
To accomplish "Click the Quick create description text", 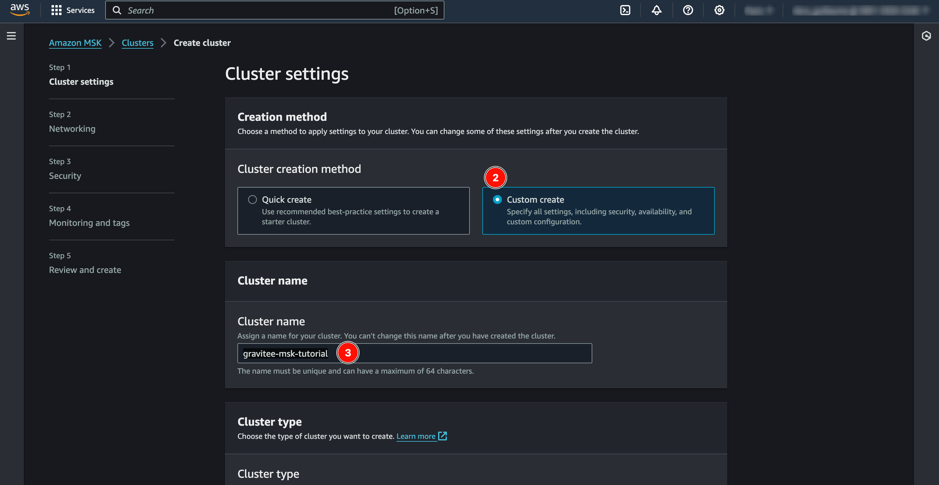I will tap(350, 217).
